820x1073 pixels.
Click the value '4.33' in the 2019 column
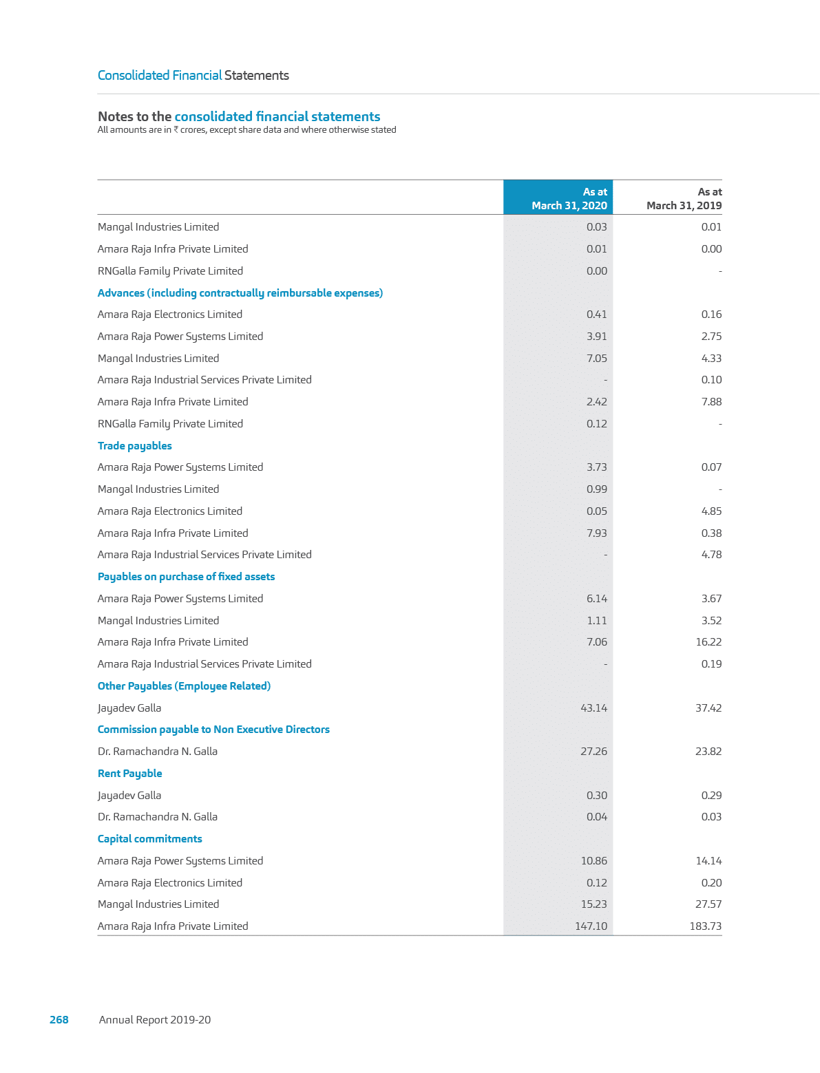click(712, 359)
